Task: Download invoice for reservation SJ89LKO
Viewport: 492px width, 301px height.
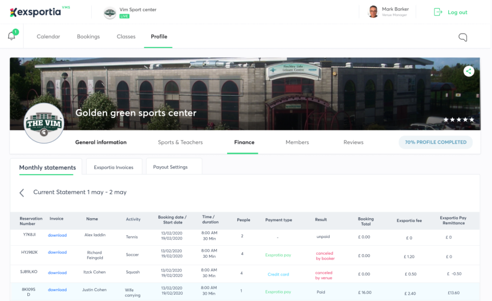Action: pos(57,273)
